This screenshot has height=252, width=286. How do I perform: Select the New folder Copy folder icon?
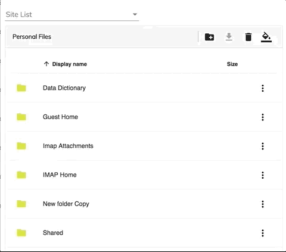[x=21, y=204]
